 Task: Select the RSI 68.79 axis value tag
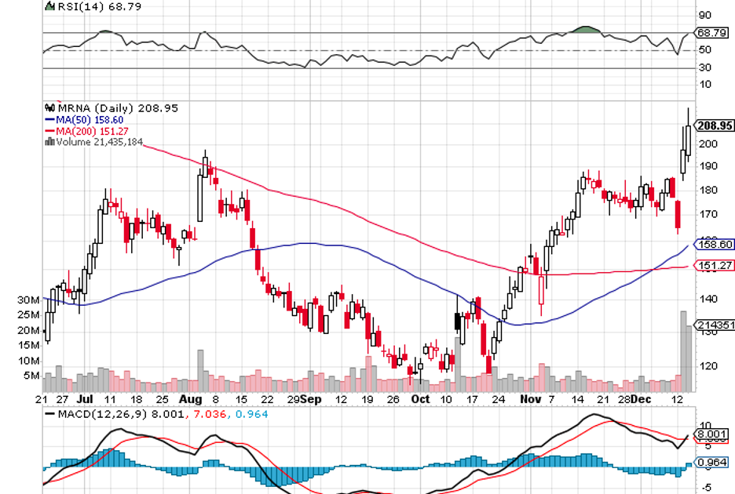[710, 33]
